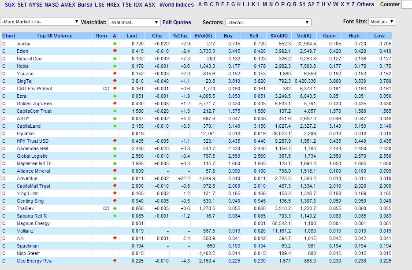This screenshot has height=270, width=412.
Task: Open the Ying Li Intl stock name
Action: (x=28, y=193)
